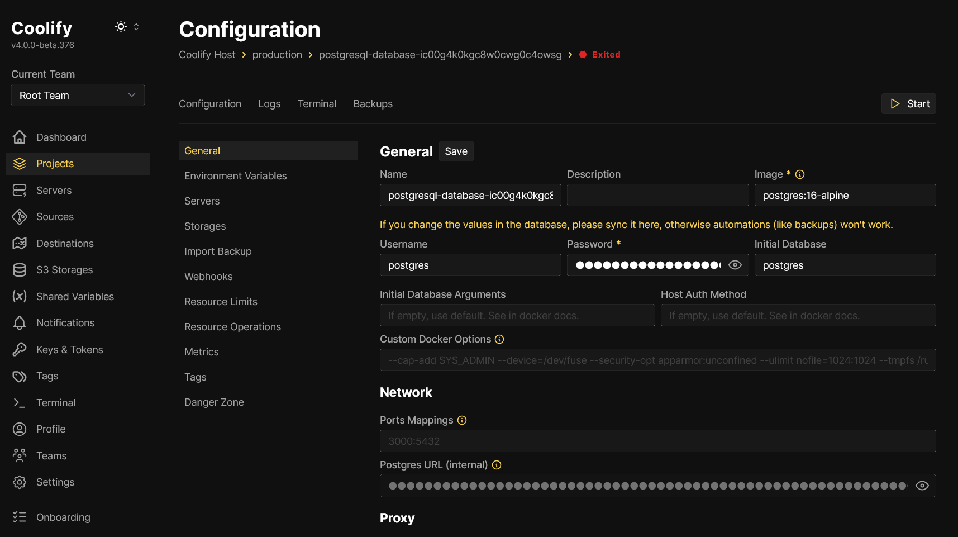
Task: Click the S3 Storages database icon
Action: [20, 270]
